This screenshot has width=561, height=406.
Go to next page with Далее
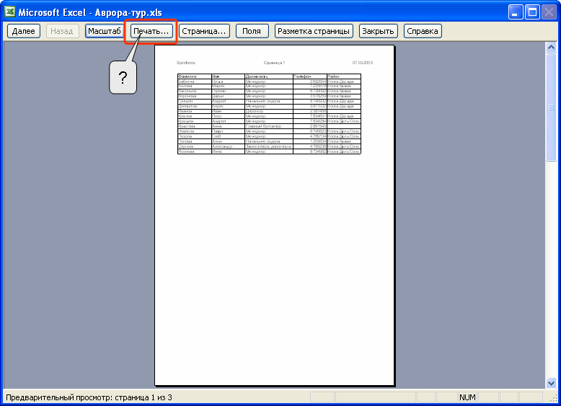tap(24, 31)
